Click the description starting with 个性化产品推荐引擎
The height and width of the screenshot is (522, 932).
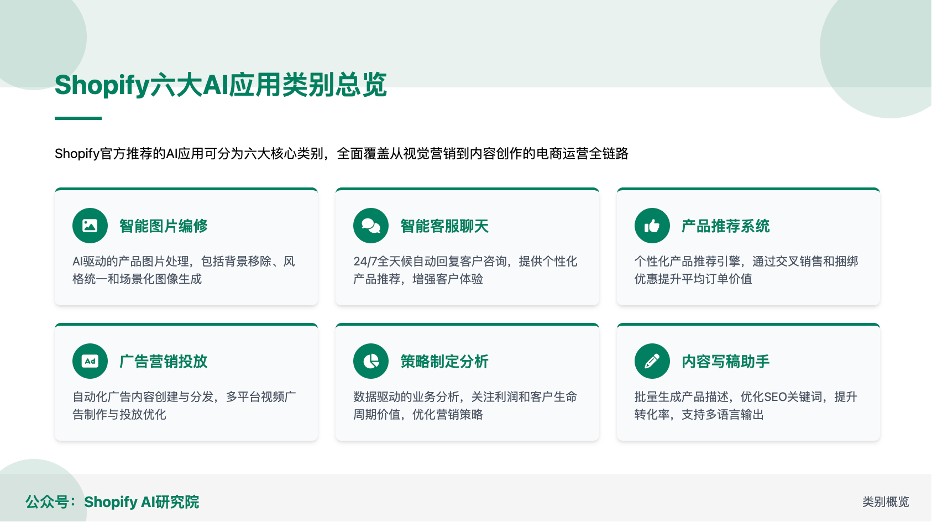746,270
